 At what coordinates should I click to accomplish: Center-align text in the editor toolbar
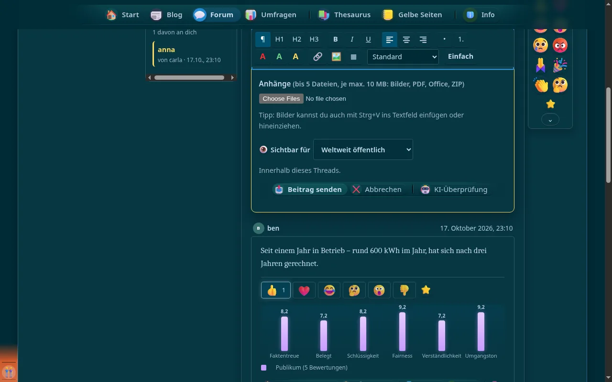[406, 39]
